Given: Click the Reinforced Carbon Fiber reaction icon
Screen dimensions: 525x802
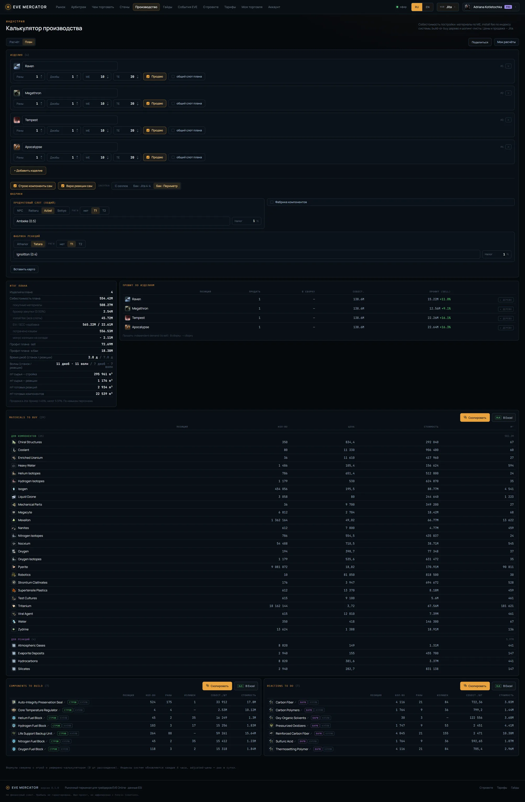Looking at the screenshot, I should pos(271,734).
